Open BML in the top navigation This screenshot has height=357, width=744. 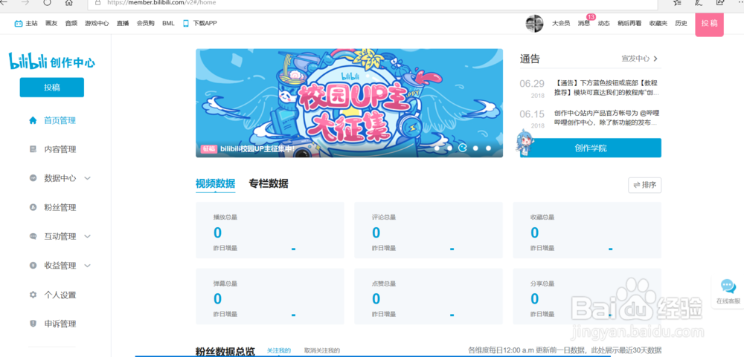tap(168, 23)
